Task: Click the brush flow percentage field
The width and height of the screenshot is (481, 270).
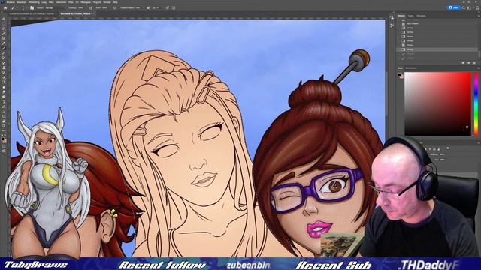Action: point(105,8)
